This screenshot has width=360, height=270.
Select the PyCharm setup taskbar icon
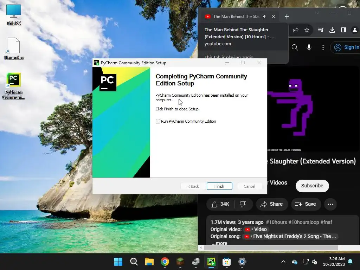pos(211,262)
